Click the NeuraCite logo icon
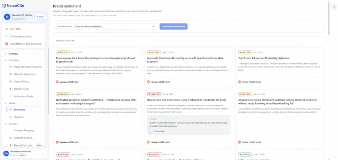This screenshot has width=338, height=160. [x=4, y=6]
